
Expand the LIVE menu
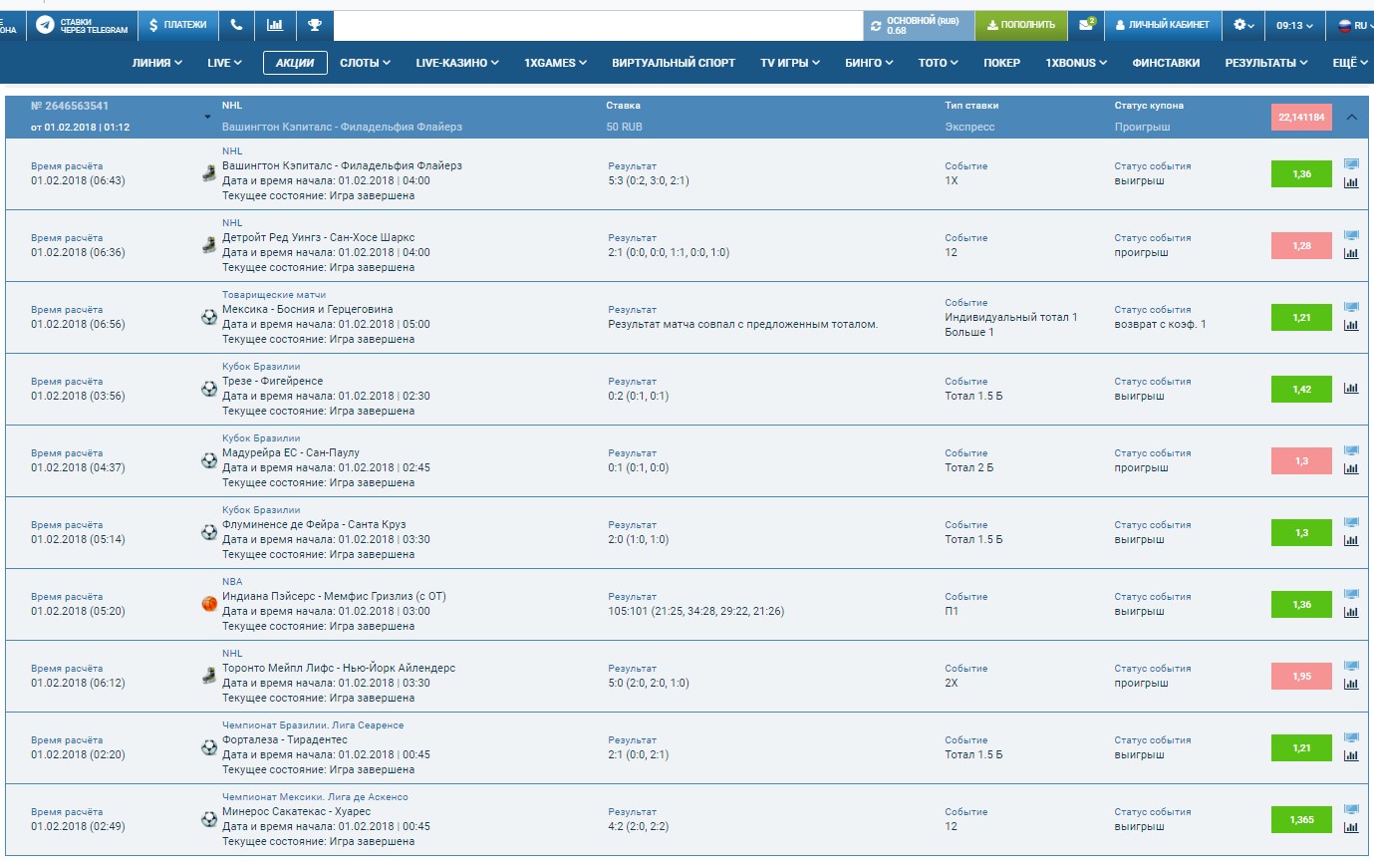point(225,63)
